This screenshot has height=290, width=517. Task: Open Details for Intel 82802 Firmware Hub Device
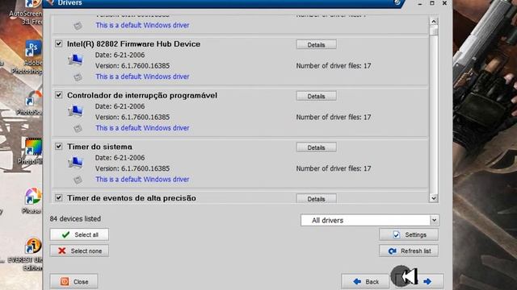(316, 45)
